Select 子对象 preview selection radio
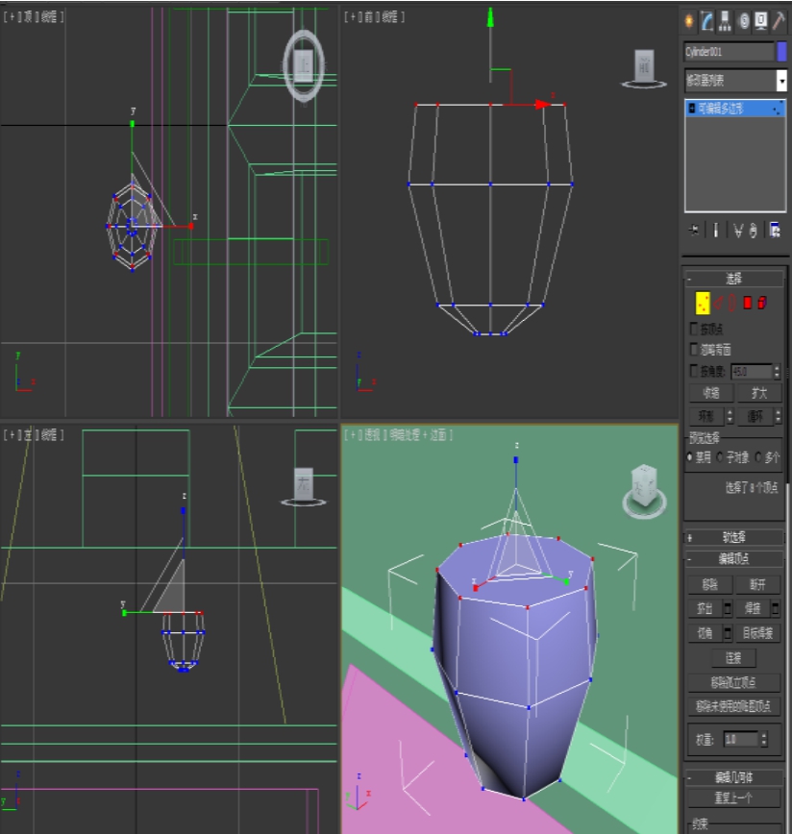The height and width of the screenshot is (834, 792). pyautogui.click(x=720, y=457)
